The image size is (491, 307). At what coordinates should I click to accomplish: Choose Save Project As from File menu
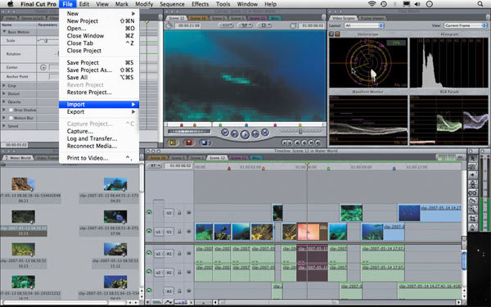tap(99, 70)
